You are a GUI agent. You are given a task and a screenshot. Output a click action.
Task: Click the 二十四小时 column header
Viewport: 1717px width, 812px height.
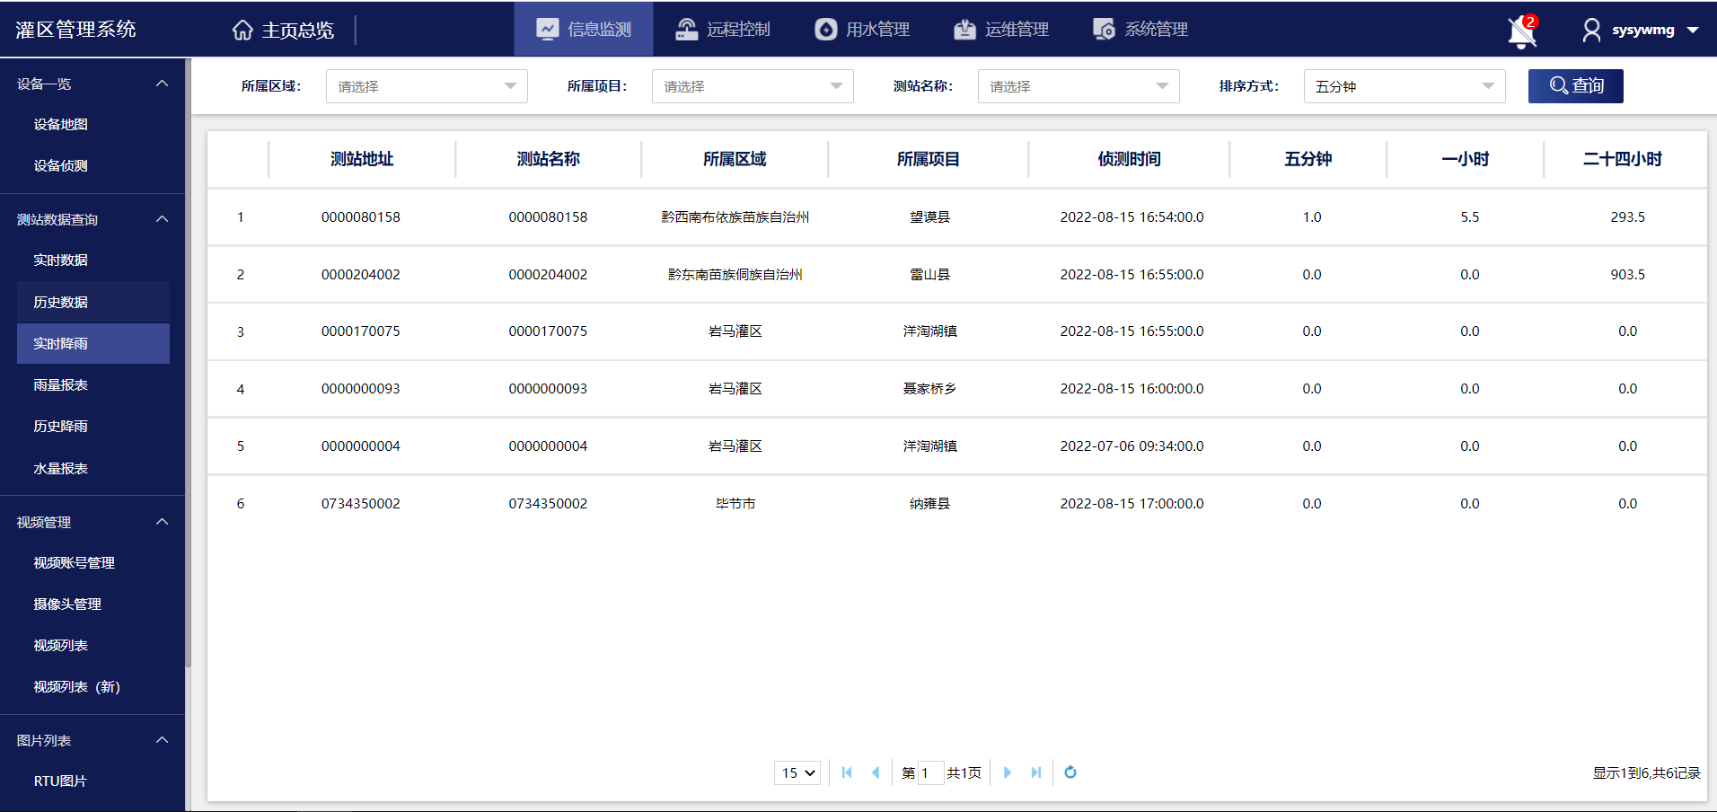click(1623, 159)
